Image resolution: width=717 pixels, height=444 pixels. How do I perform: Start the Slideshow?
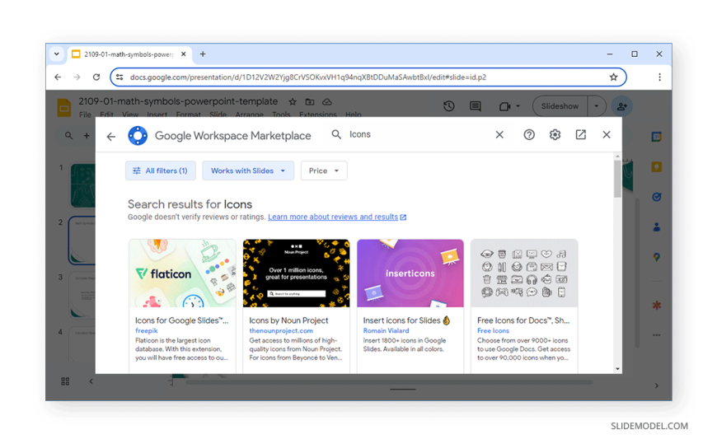(x=560, y=106)
